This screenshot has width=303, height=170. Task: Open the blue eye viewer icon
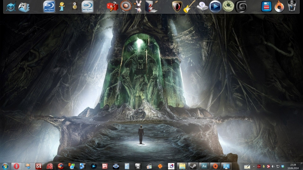pos(116,166)
